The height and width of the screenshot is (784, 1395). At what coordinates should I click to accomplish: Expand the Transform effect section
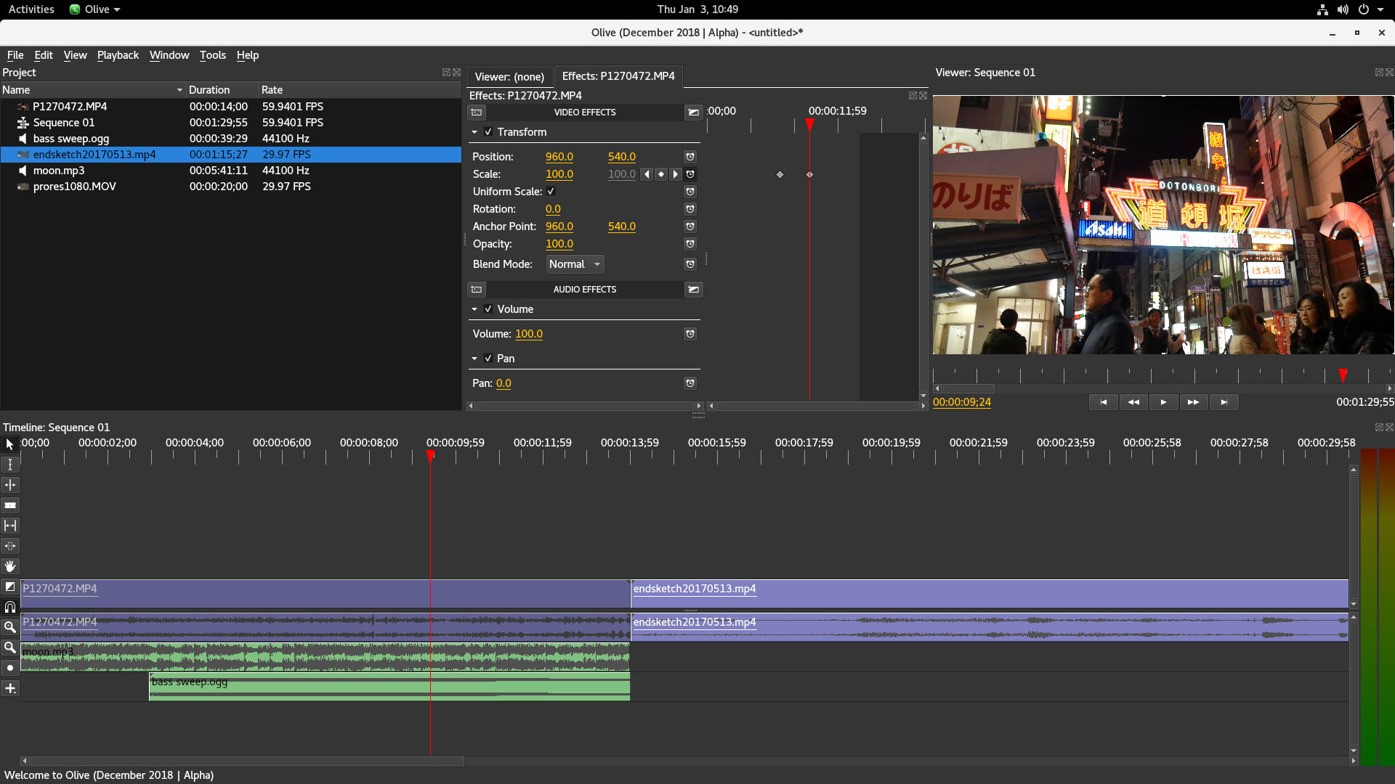click(475, 131)
